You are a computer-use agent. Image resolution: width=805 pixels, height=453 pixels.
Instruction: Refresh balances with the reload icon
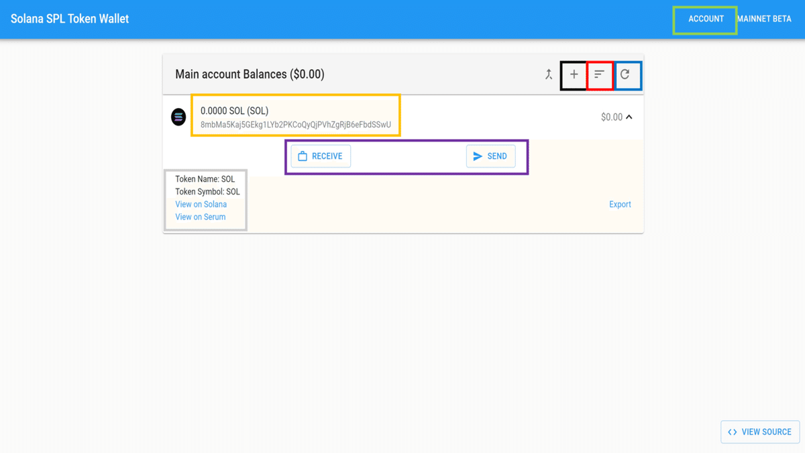click(x=625, y=74)
